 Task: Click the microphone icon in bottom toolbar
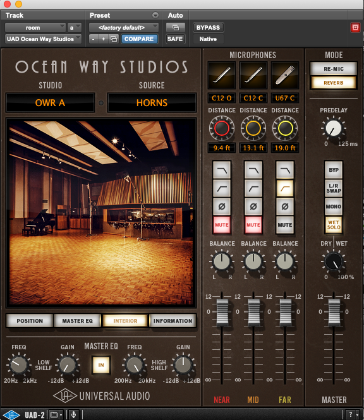click(x=73, y=415)
